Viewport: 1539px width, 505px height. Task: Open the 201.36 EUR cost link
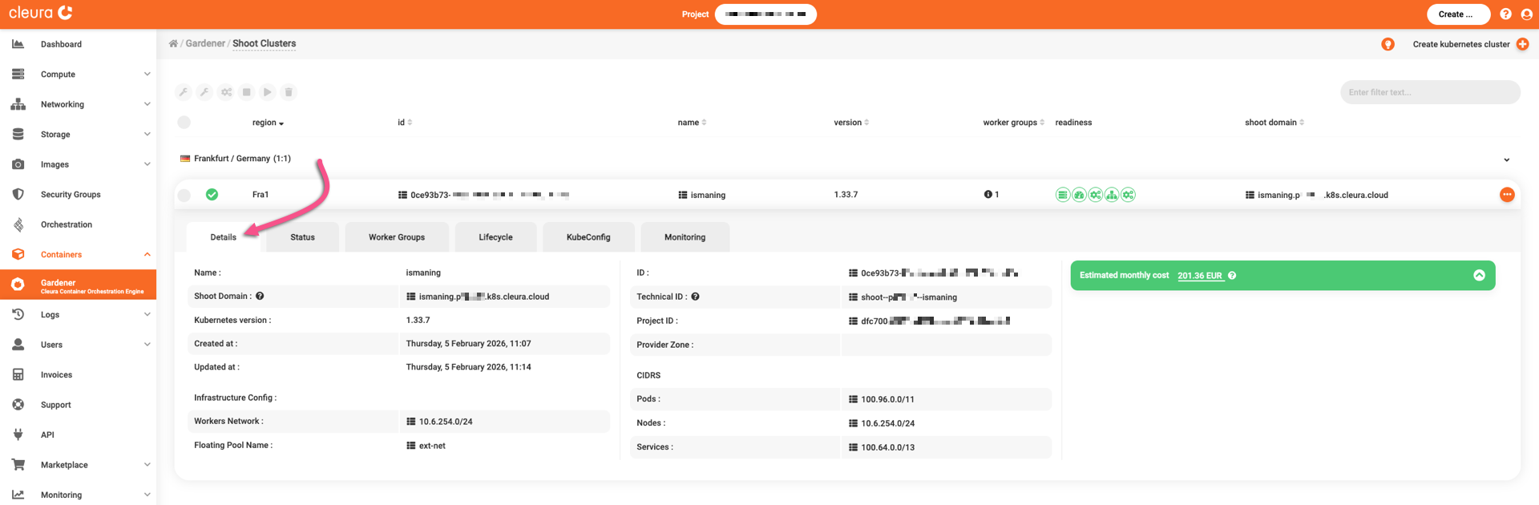(x=1199, y=276)
